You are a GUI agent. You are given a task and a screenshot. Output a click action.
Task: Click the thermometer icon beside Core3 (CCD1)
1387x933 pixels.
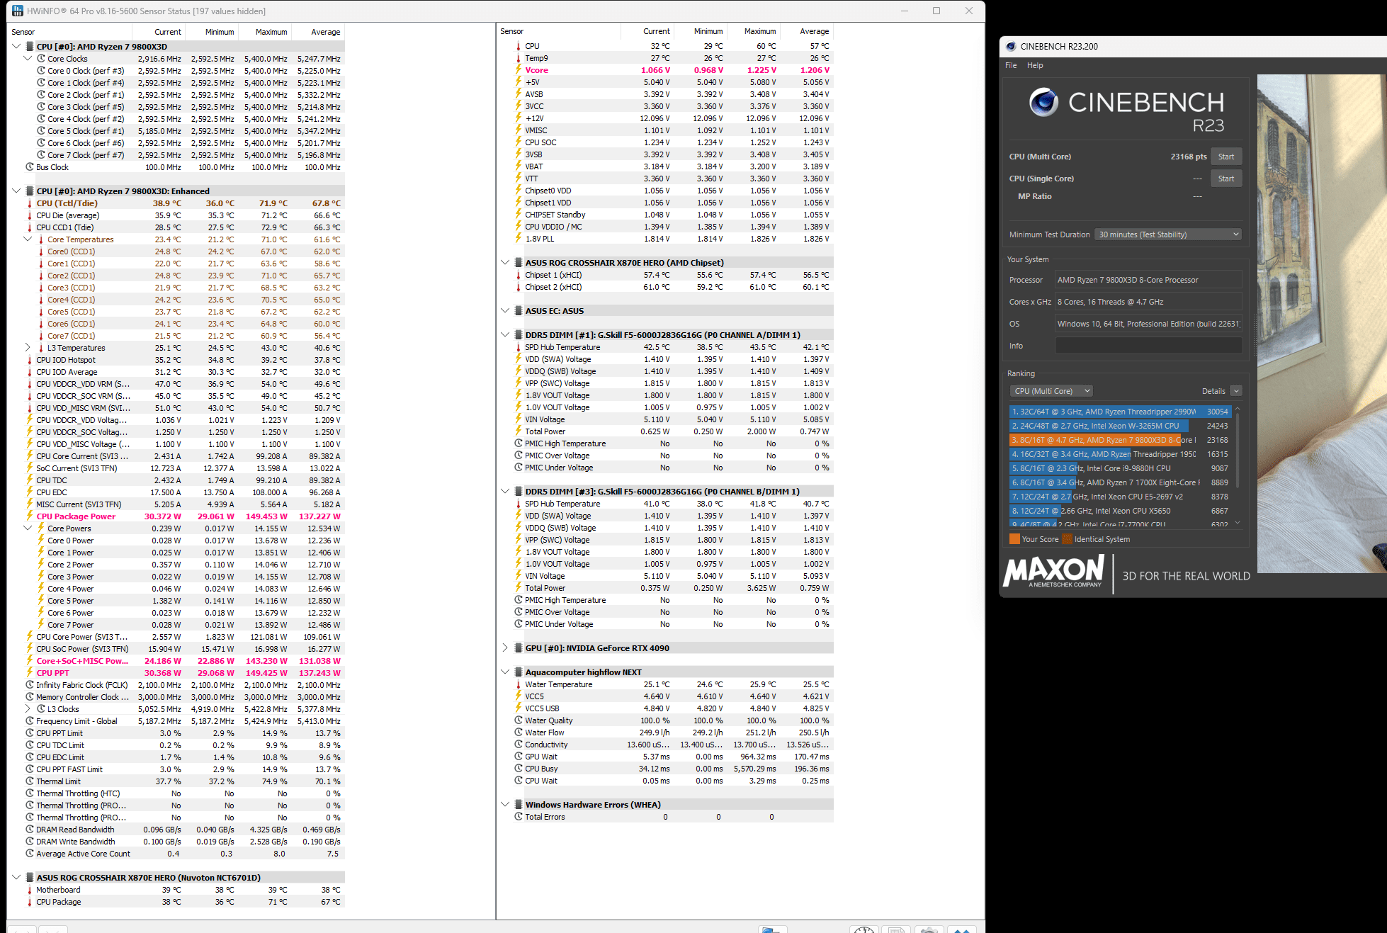tap(41, 288)
